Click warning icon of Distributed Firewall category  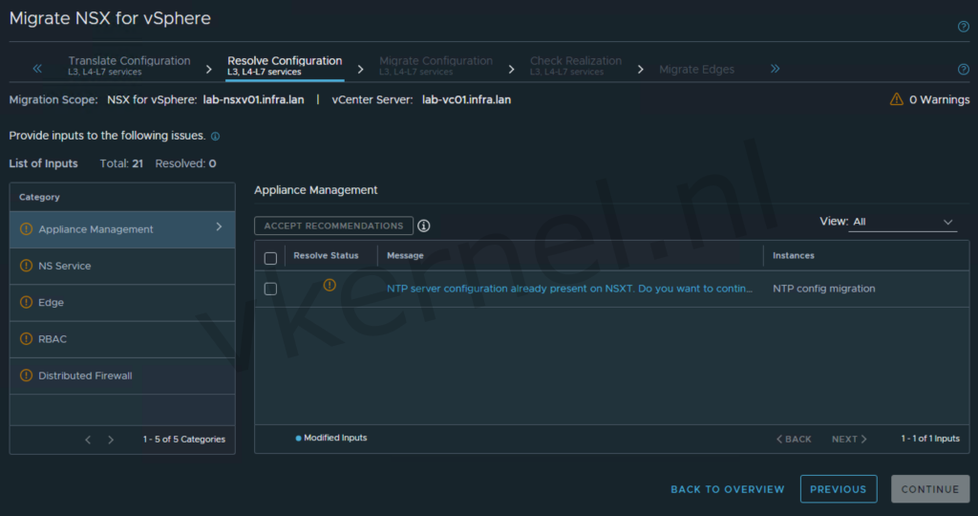click(26, 376)
